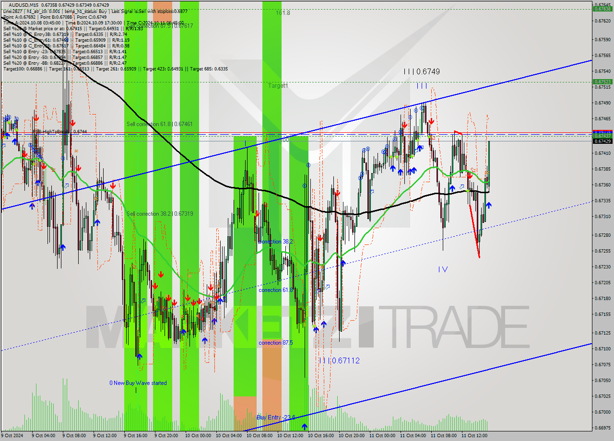Click the blue up arrow below 'Buy Entry -23.6'
The width and height of the screenshot is (614, 441).
pos(304,426)
